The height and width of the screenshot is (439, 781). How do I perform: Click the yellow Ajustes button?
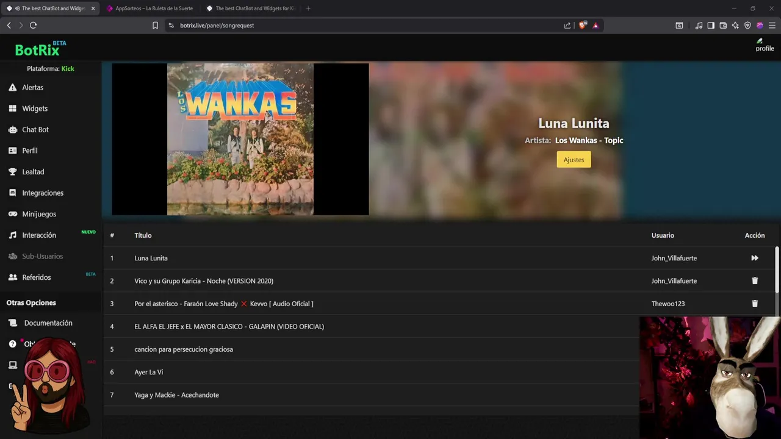coord(574,160)
